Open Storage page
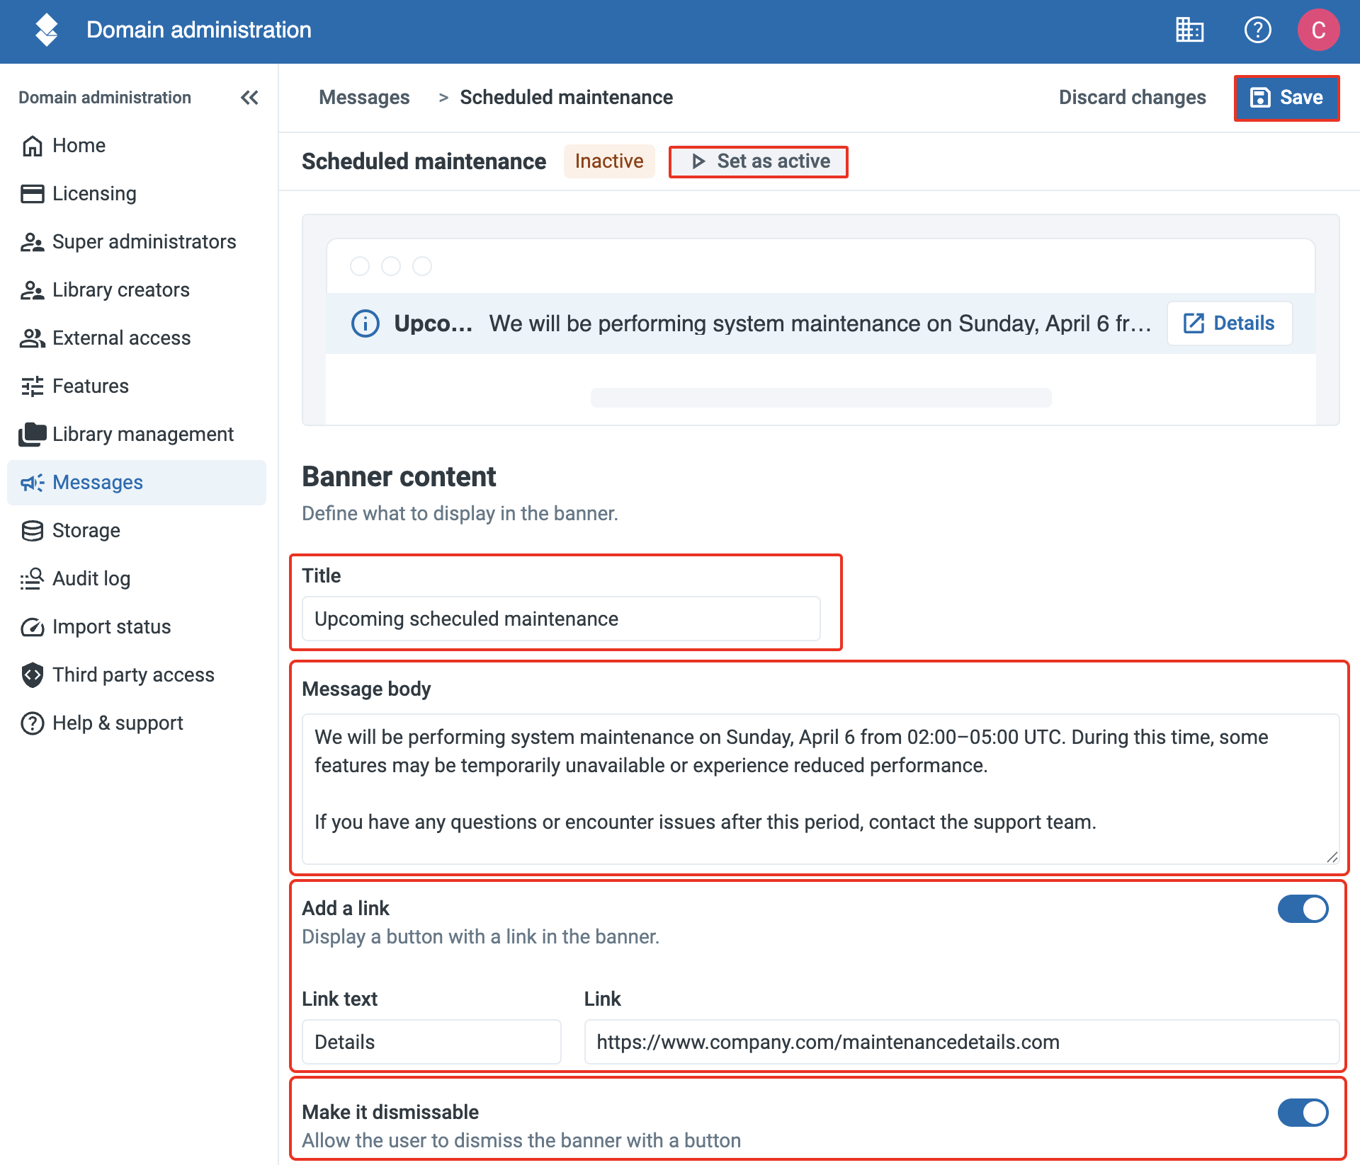The height and width of the screenshot is (1165, 1360). tap(137, 530)
